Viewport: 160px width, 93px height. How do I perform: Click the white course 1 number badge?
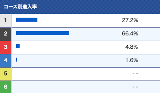(x=5, y=21)
